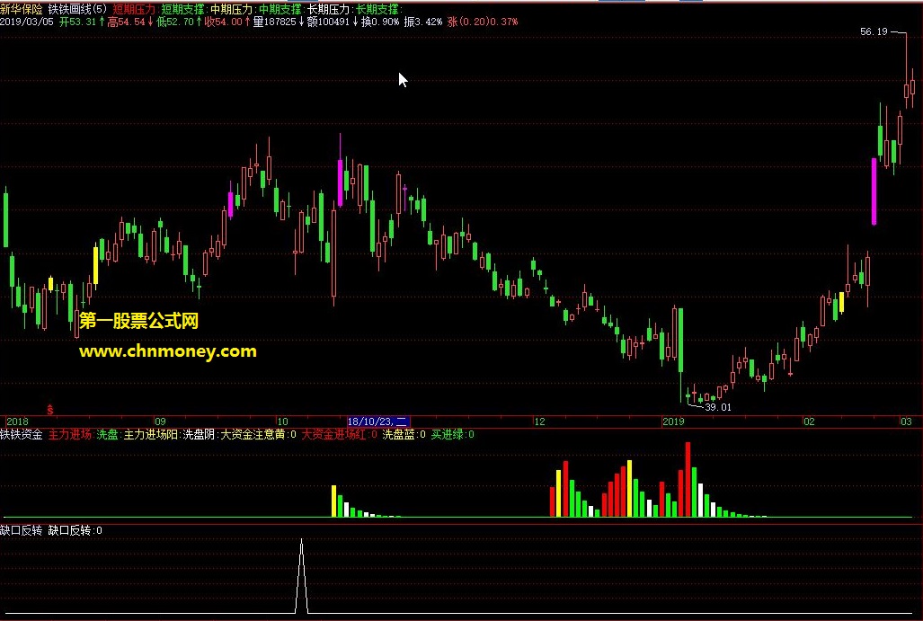Click the tallest red bar in 铁铁资金 panel
This screenshot has width=923, height=621.
click(688, 479)
